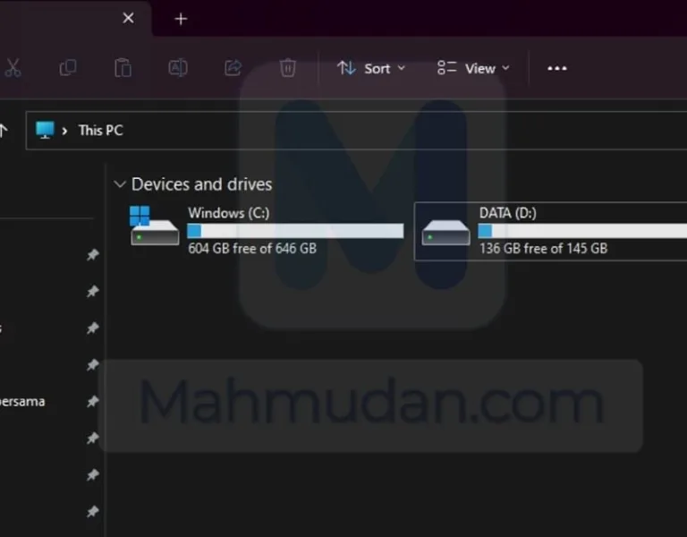Open the View dropdown menu
687x537 pixels.
click(473, 68)
